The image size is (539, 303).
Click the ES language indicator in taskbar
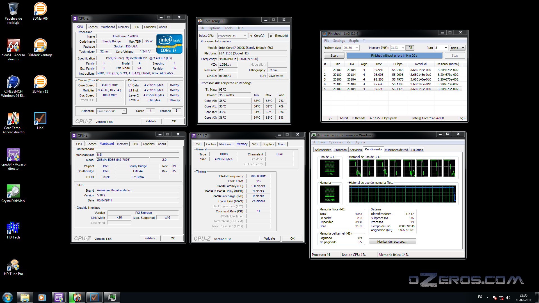point(480,297)
